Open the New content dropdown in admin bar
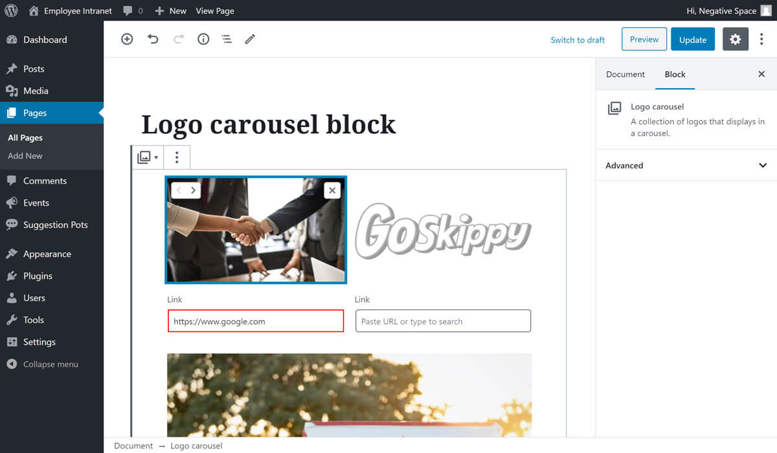The width and height of the screenshot is (777, 453). pyautogui.click(x=171, y=11)
